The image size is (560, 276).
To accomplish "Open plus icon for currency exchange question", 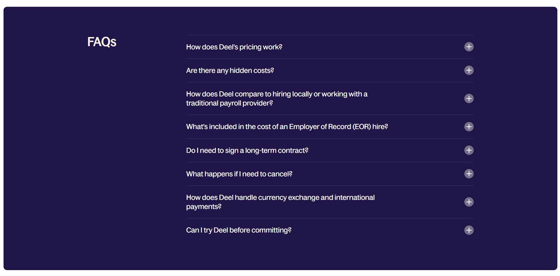I will (469, 202).
